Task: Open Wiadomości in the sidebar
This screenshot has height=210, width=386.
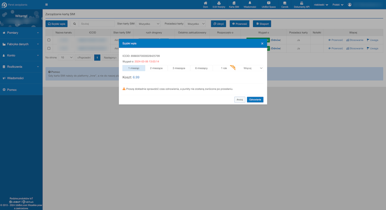Action: pos(21,78)
